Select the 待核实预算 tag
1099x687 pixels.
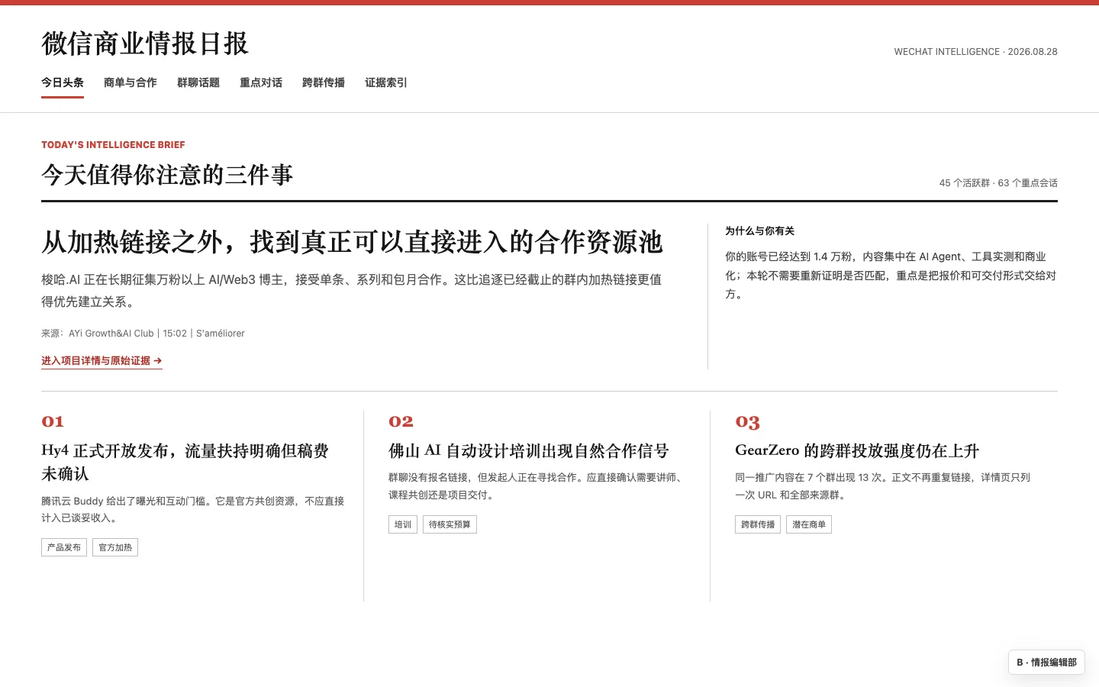[450, 524]
